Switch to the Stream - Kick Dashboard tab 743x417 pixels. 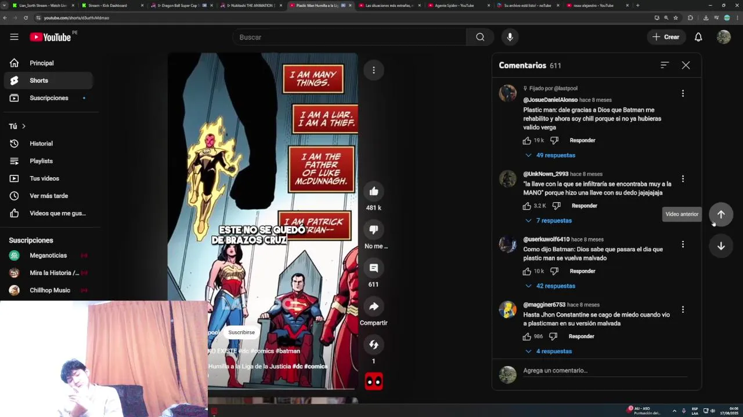[111, 5]
